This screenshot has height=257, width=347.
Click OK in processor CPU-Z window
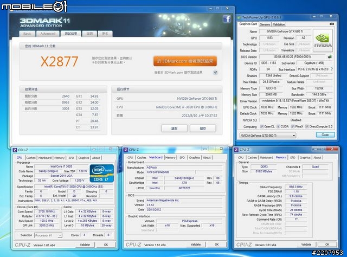[106, 245]
